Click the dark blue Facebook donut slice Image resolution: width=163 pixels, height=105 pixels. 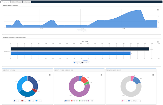click(34, 82)
